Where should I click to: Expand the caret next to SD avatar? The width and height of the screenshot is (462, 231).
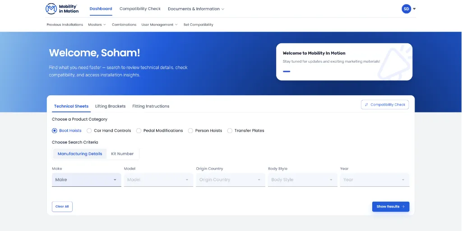click(x=414, y=9)
